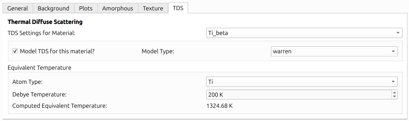Click the TDS Settings for Material label

(x=41, y=33)
